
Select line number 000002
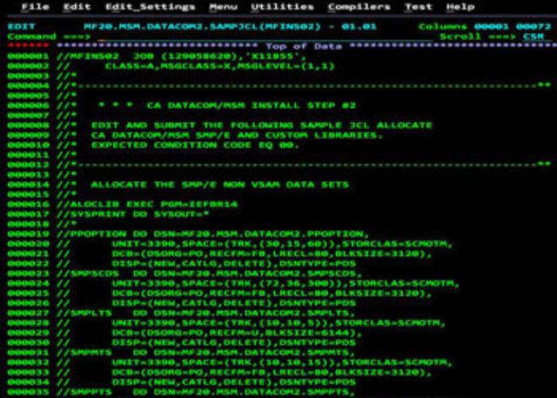28,66
